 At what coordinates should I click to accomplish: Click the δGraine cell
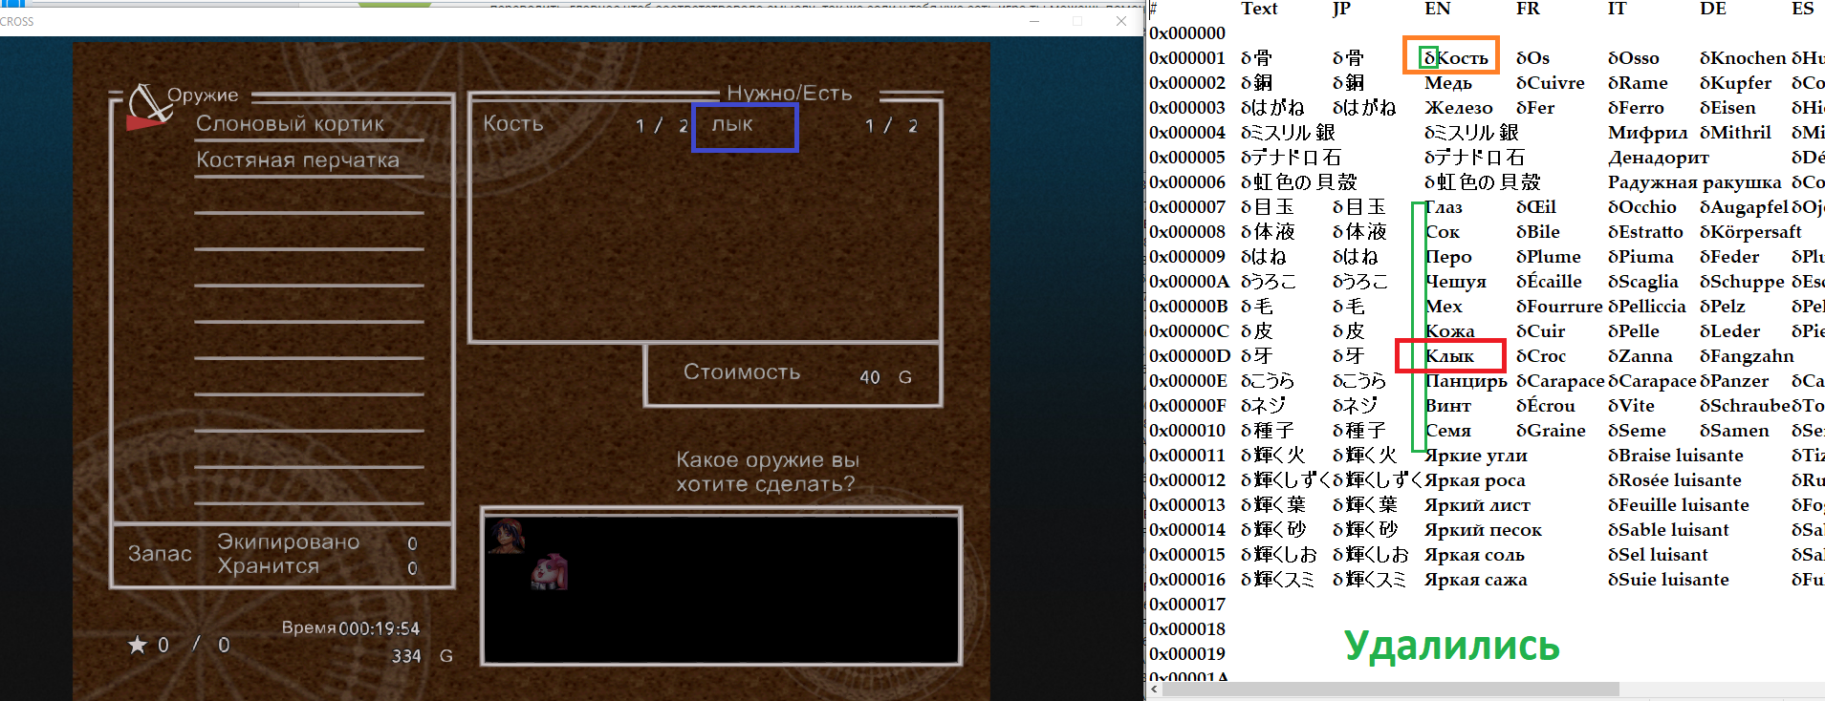tap(1551, 431)
